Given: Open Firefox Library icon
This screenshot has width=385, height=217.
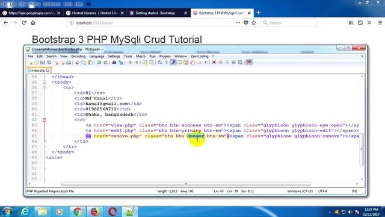Looking at the screenshot, I should coord(351,23).
